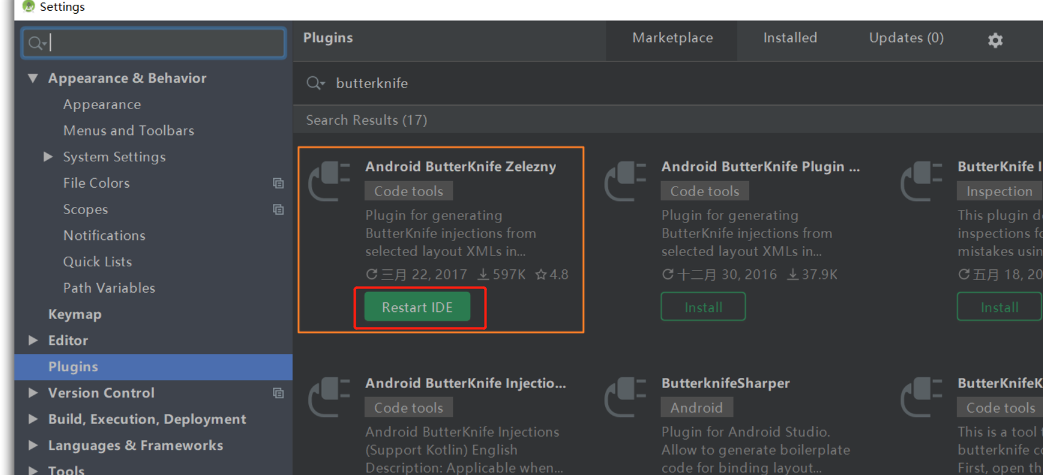The height and width of the screenshot is (475, 1043).
Task: Click the ButterKnife Inspection plugin icon
Action: point(921,181)
